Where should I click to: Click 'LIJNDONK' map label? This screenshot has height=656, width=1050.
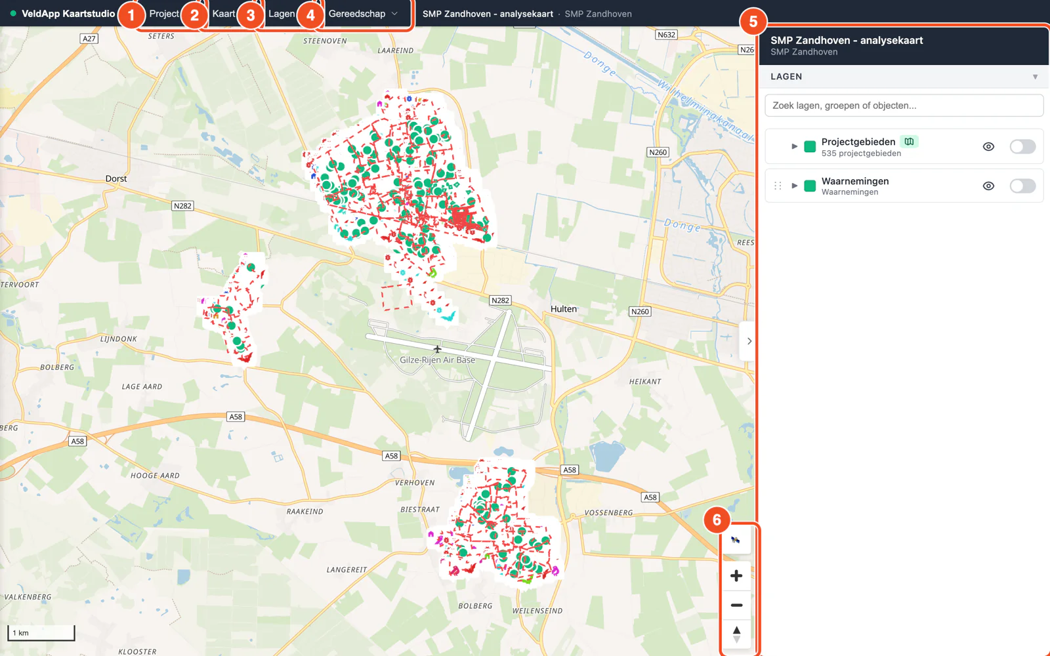pos(119,339)
